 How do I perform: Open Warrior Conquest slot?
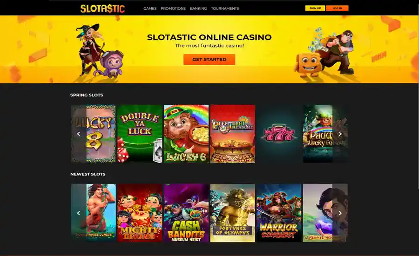[x=279, y=213]
